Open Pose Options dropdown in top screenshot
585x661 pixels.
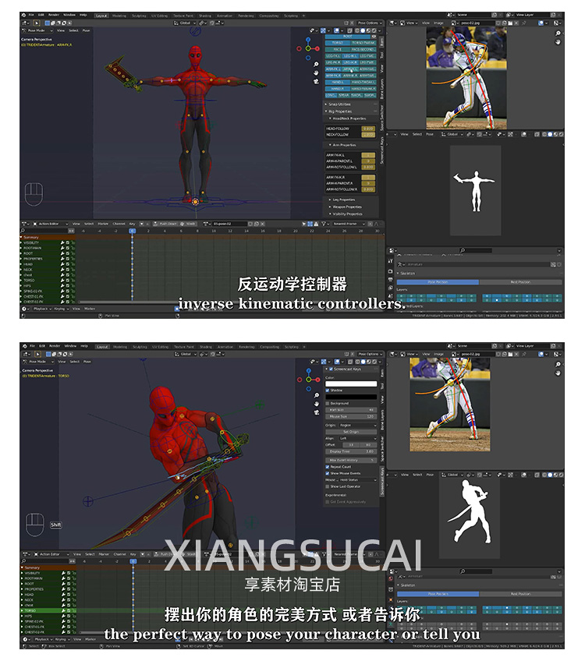tap(370, 23)
